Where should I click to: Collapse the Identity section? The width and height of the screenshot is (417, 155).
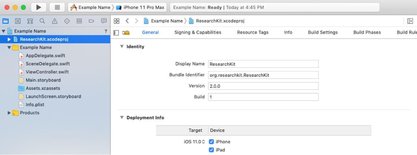pyautogui.click(x=122, y=46)
